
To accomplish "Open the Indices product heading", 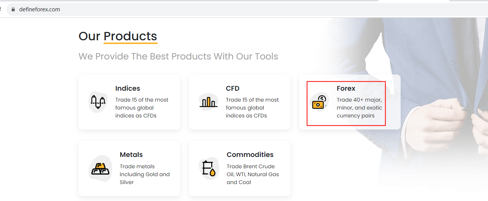I will tap(128, 88).
